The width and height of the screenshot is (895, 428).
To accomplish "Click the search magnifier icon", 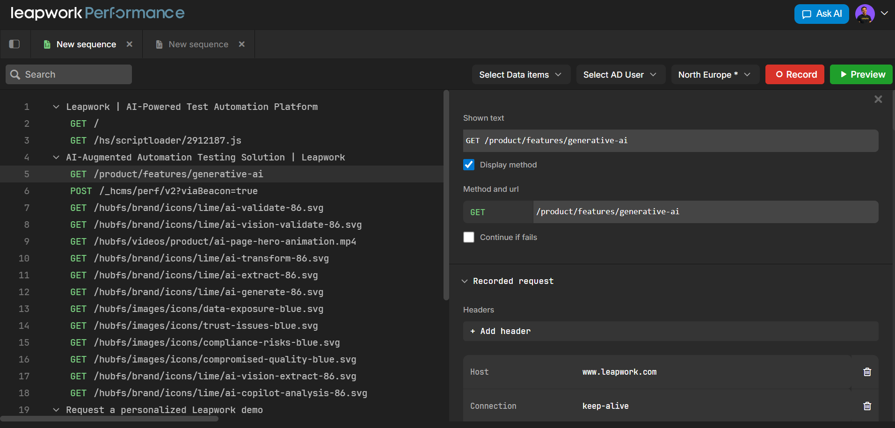I will 15,74.
